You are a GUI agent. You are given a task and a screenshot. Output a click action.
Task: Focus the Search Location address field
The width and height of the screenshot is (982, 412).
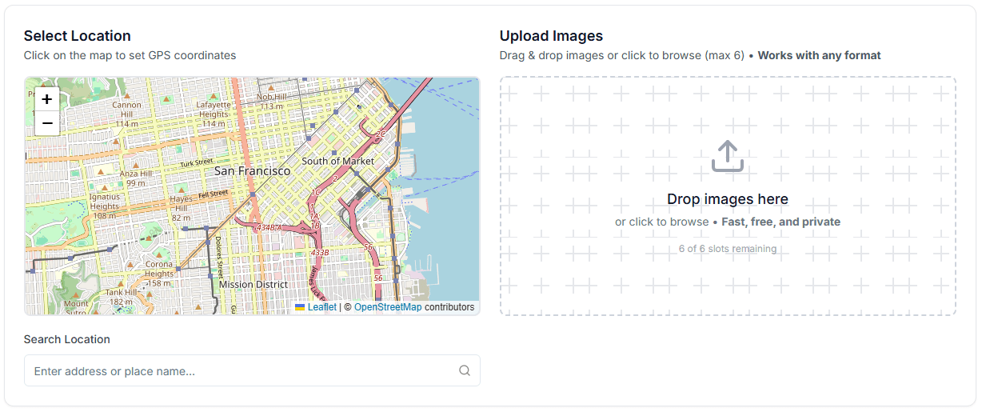252,370
